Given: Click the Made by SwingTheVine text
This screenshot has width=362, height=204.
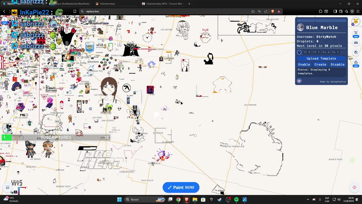Looking at the screenshot, I should (332, 82).
